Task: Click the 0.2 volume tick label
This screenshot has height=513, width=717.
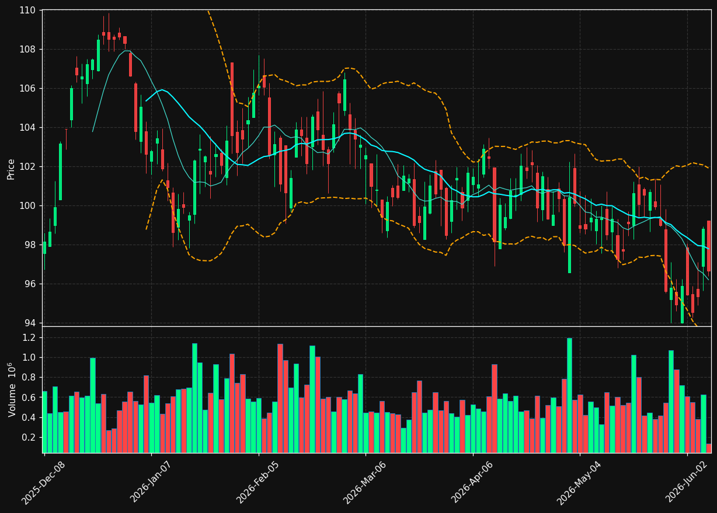Action: 29,438
